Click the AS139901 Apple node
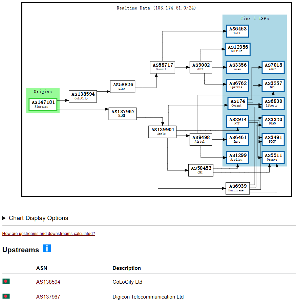The height and width of the screenshot is (307, 296). coord(162,132)
